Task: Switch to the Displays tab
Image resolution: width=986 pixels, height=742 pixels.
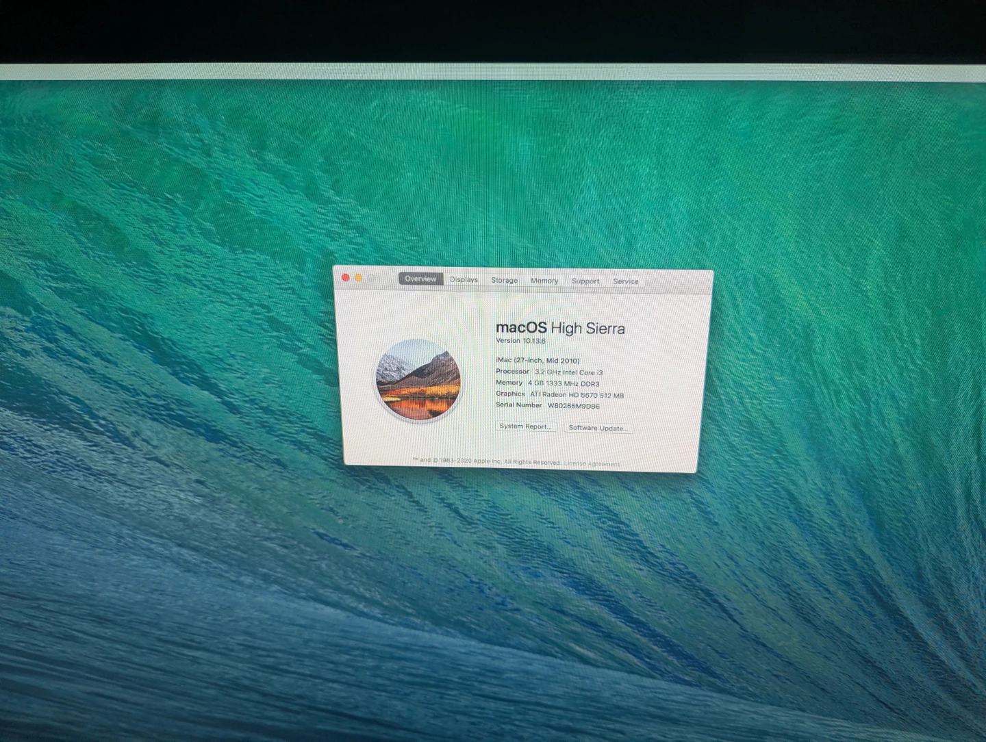Action: coord(464,279)
